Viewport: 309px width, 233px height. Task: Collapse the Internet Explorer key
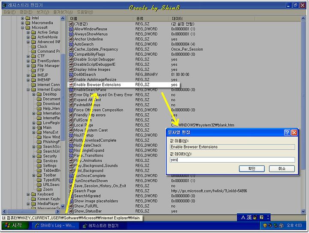coord(28,90)
